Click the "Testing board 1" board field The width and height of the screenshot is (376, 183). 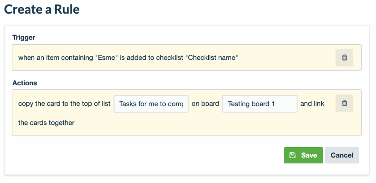coord(260,104)
